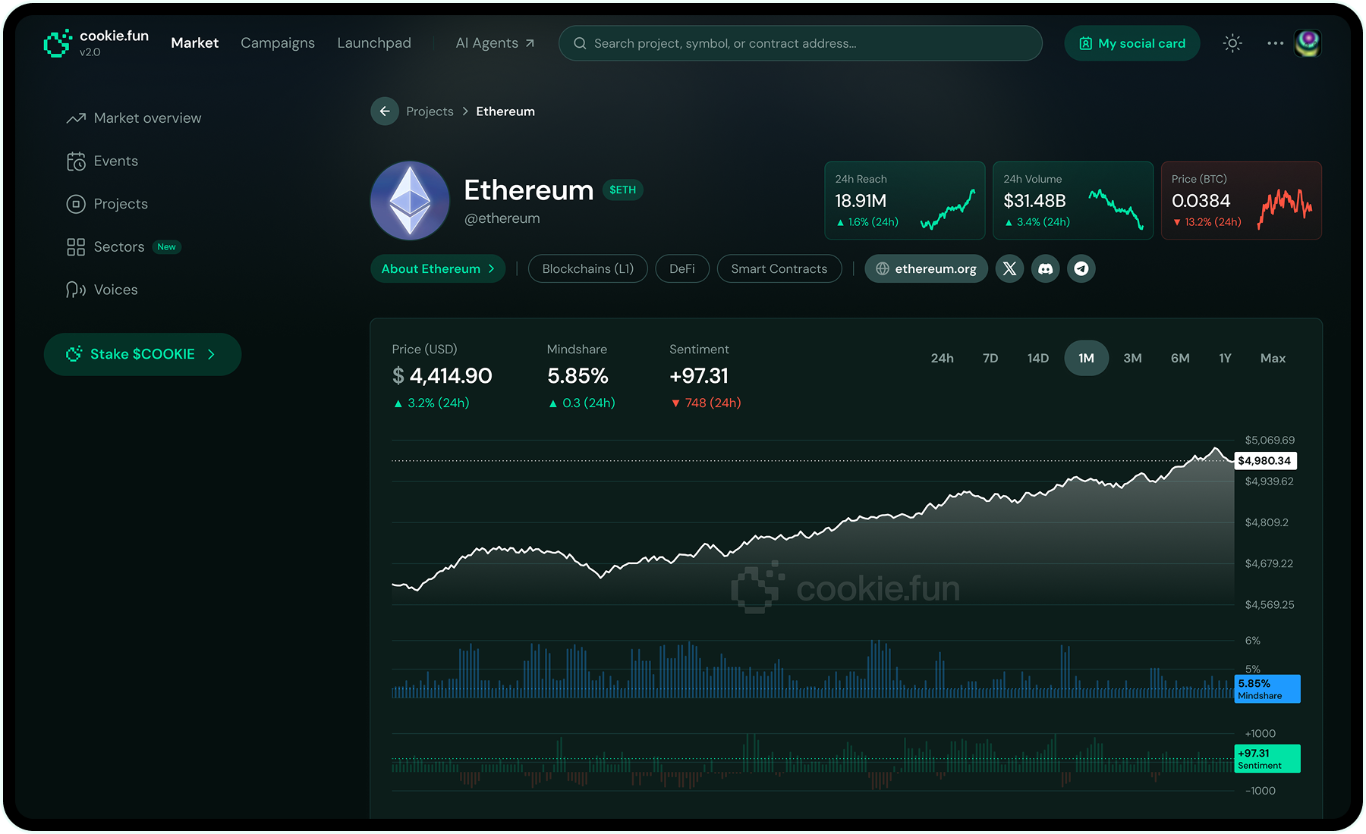Click the Ethereum logo image

click(x=410, y=200)
